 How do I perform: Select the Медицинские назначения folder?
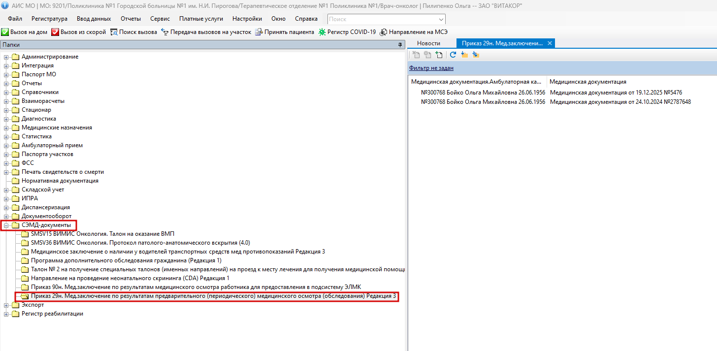(x=57, y=128)
